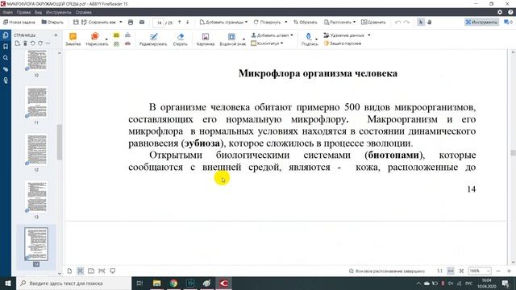Toggle Pages panel icon in sidebar
The width and height of the screenshot is (516, 290).
click(x=6, y=35)
